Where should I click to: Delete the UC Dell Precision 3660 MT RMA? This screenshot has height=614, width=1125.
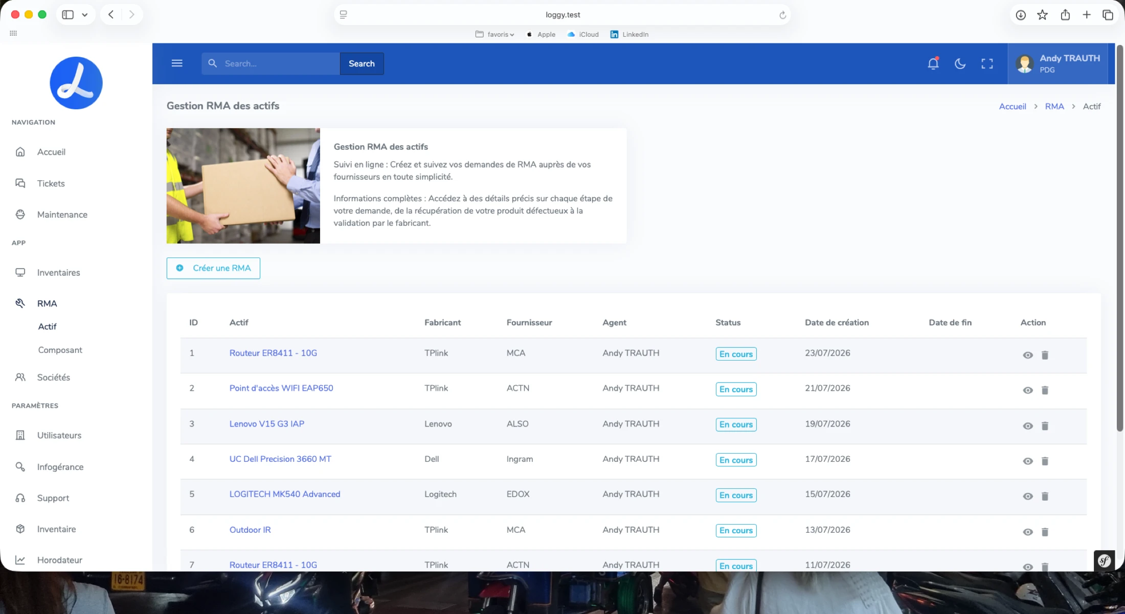click(x=1045, y=461)
